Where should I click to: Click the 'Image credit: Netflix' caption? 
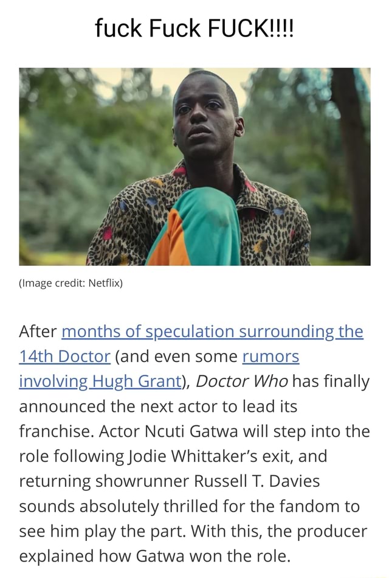71,283
